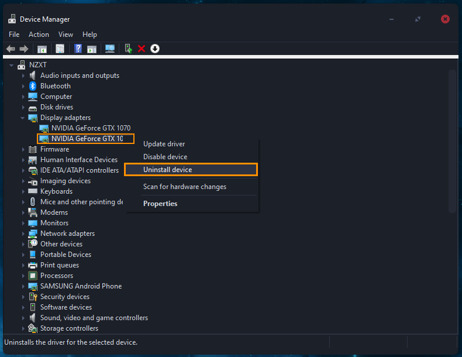Expand the Monitors node

tap(23, 223)
